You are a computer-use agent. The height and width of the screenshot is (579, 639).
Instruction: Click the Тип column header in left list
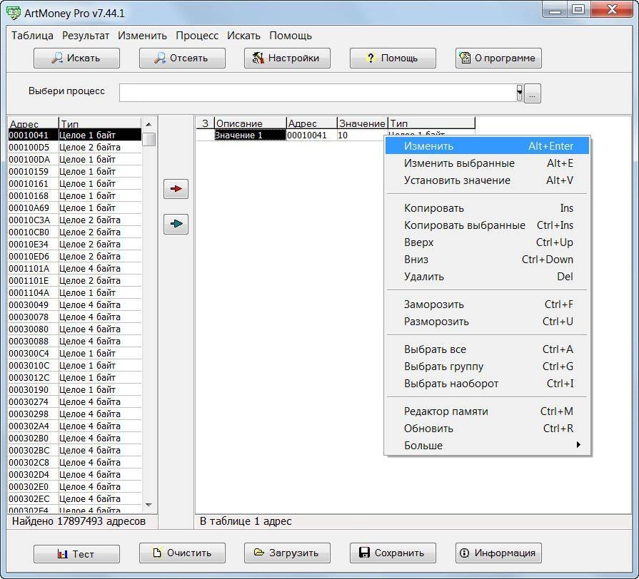point(100,123)
